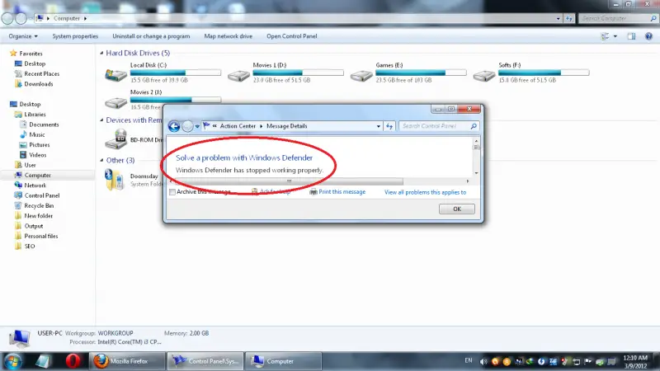Collapse the Other (3) group
The width and height of the screenshot is (660, 371).
[x=101, y=160]
